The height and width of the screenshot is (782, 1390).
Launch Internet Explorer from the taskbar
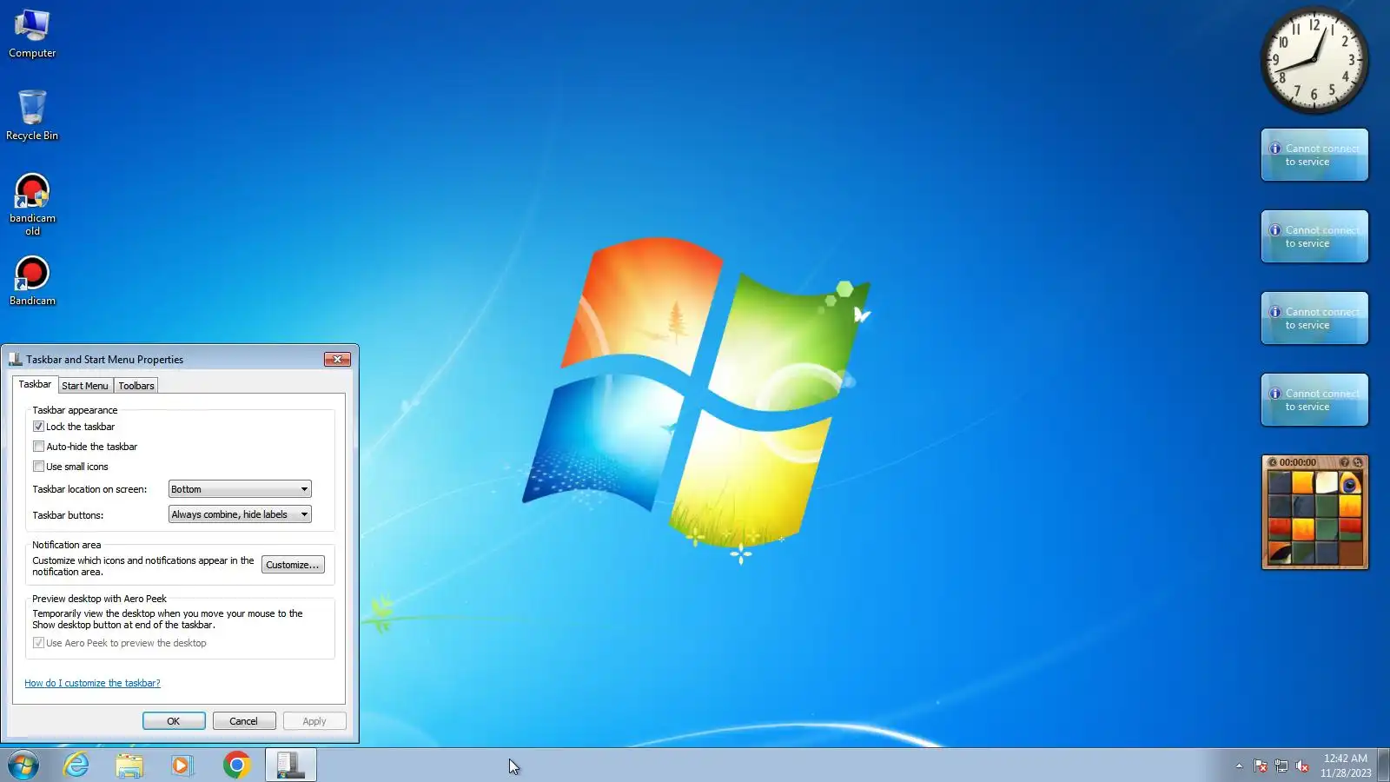coord(76,765)
